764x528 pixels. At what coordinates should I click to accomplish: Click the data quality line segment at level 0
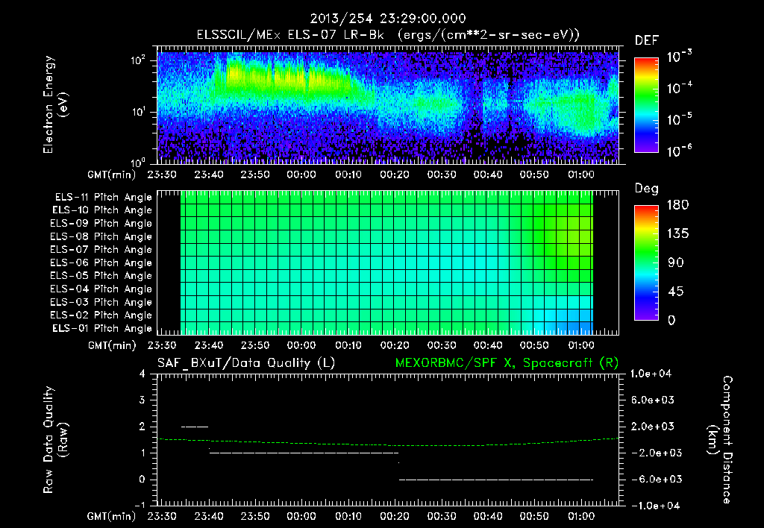(496, 480)
